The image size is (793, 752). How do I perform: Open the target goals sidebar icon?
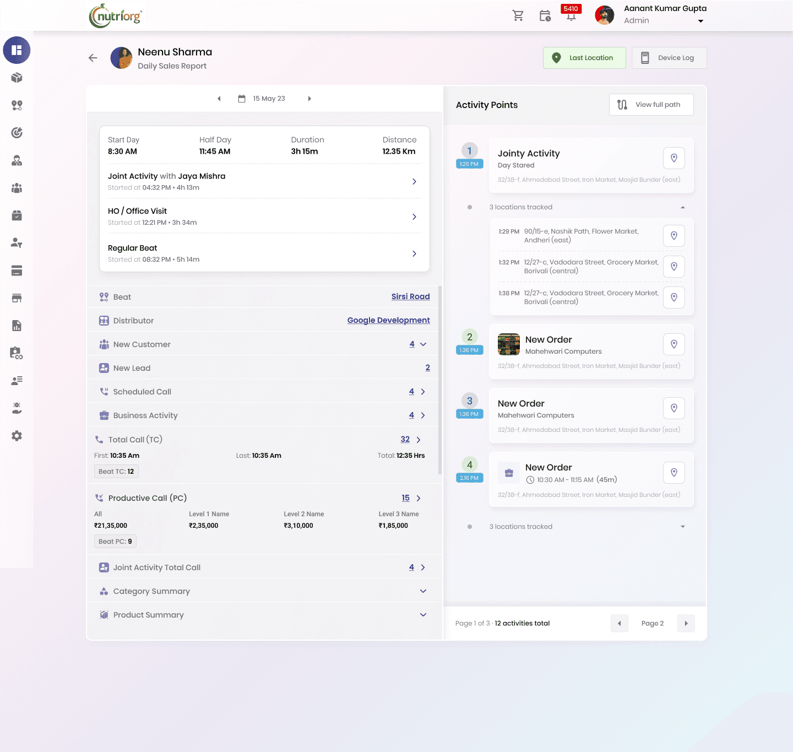17,133
